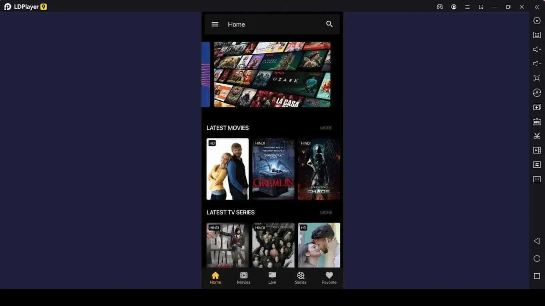Collapse the LDPlayer side toolbar
The image size is (545, 306).
(537, 7)
